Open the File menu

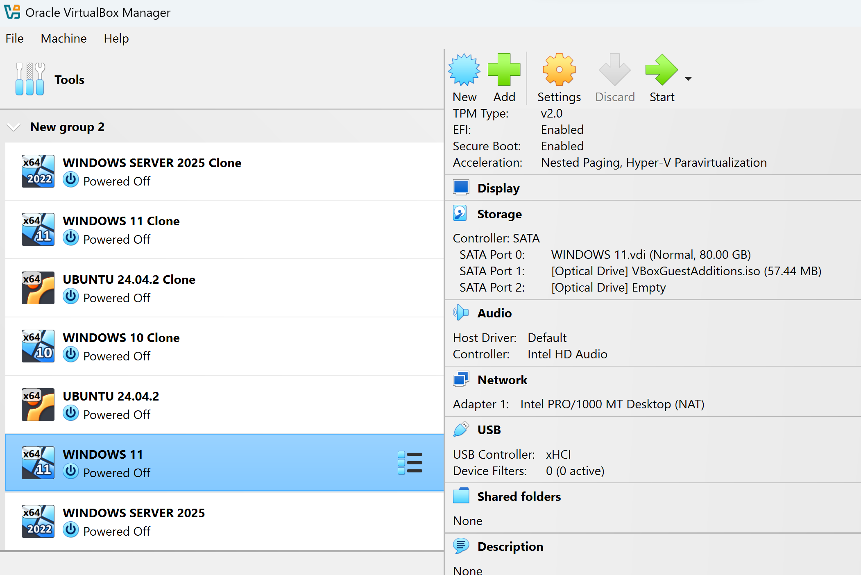coord(14,38)
